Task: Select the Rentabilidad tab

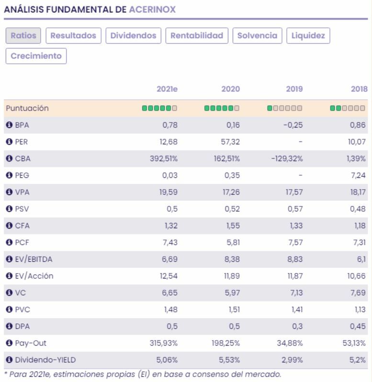Action: [197, 35]
